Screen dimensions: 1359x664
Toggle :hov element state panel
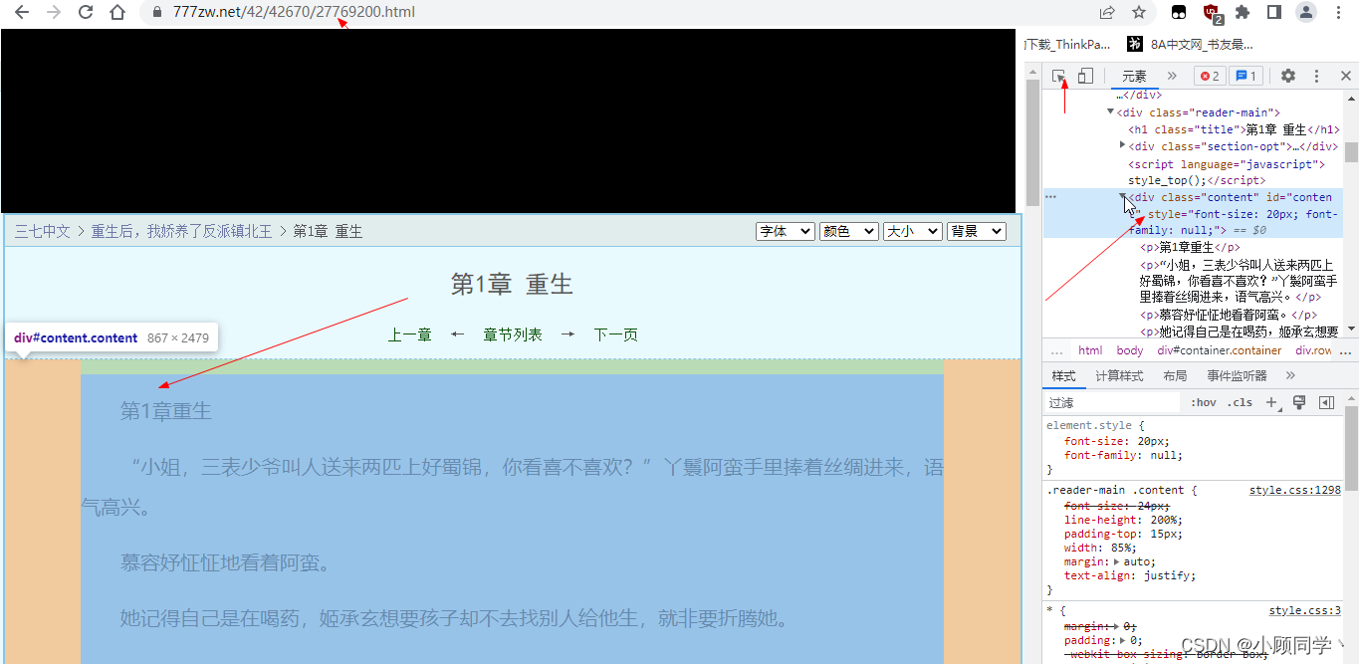1204,402
